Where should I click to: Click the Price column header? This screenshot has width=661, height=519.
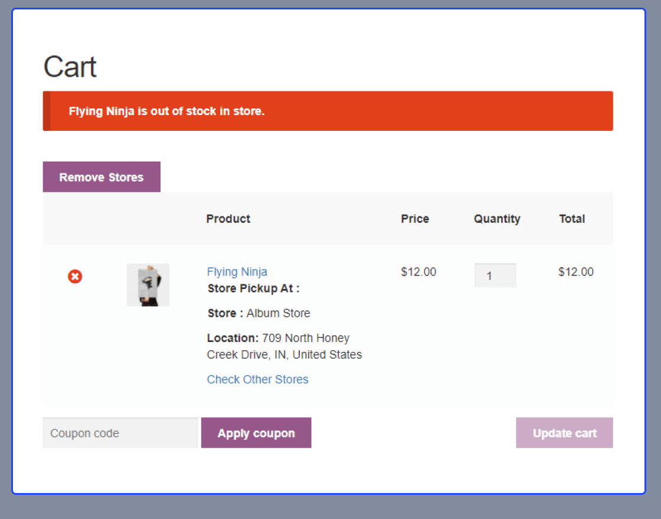(414, 219)
